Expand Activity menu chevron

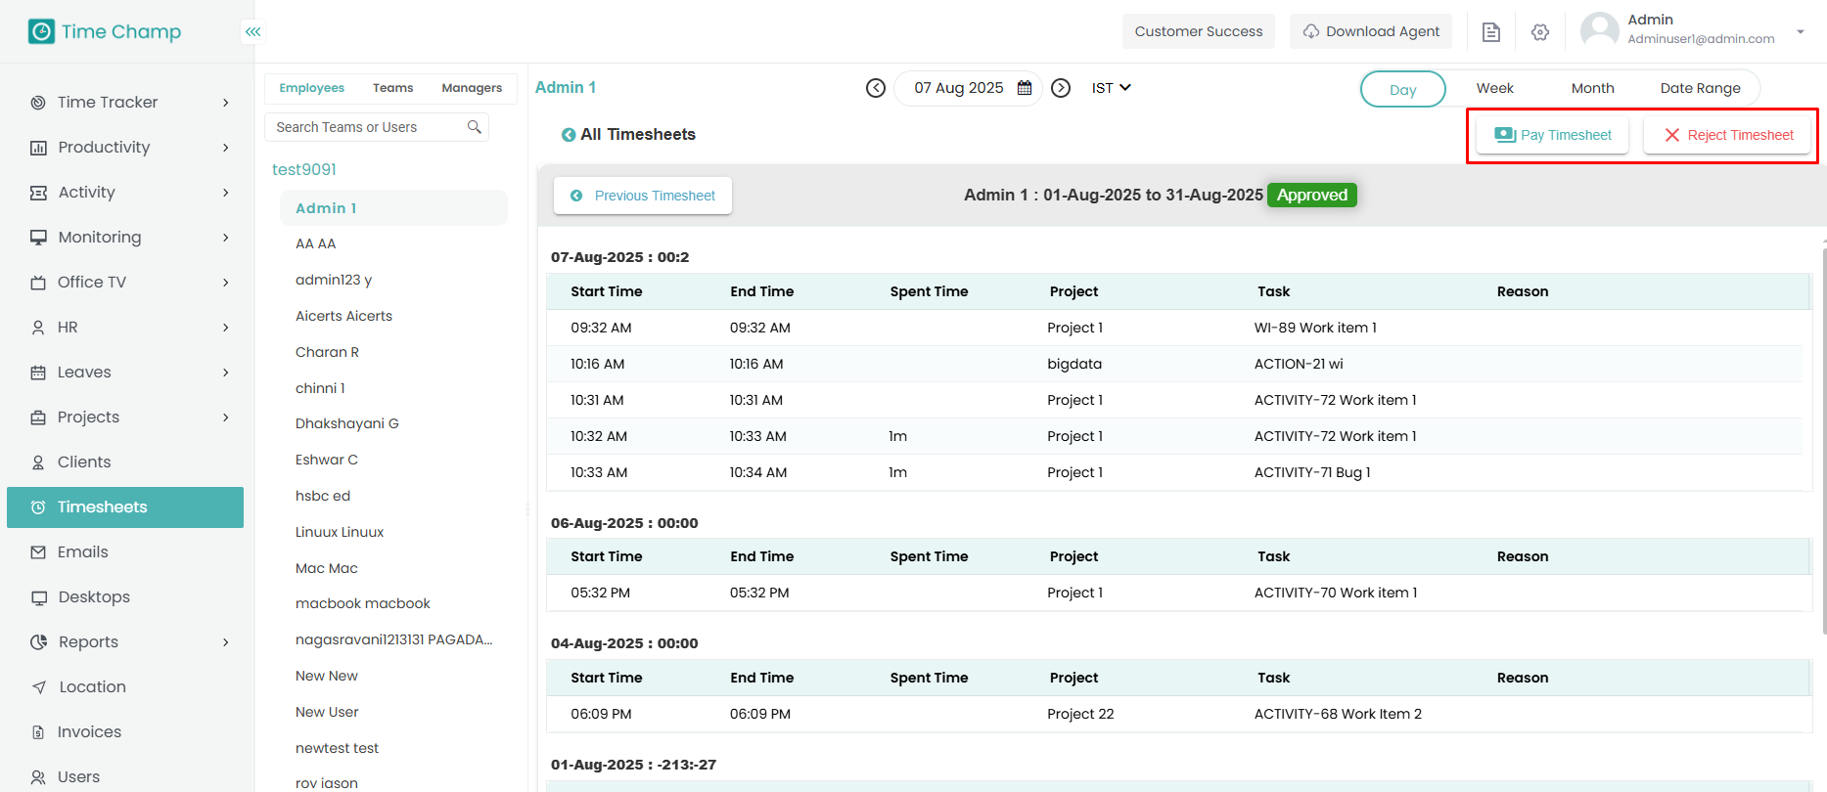[x=226, y=193]
